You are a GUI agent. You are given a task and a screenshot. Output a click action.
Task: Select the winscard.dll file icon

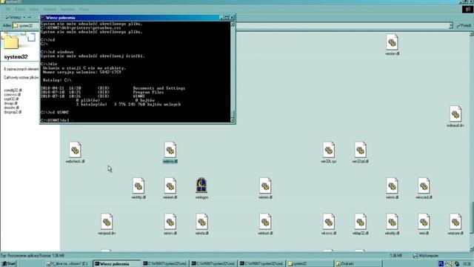424,186
